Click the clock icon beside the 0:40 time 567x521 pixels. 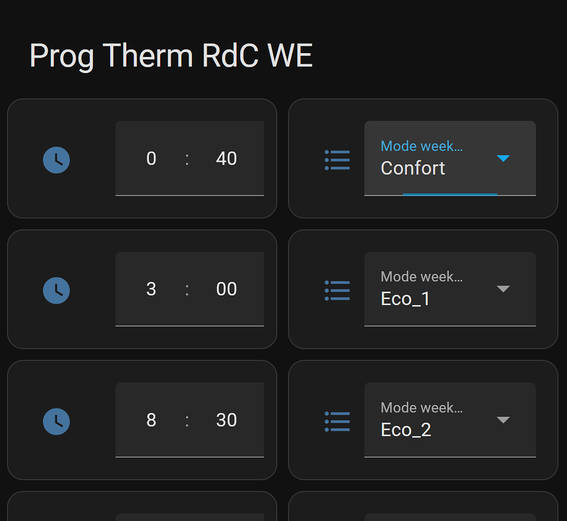[56, 159]
